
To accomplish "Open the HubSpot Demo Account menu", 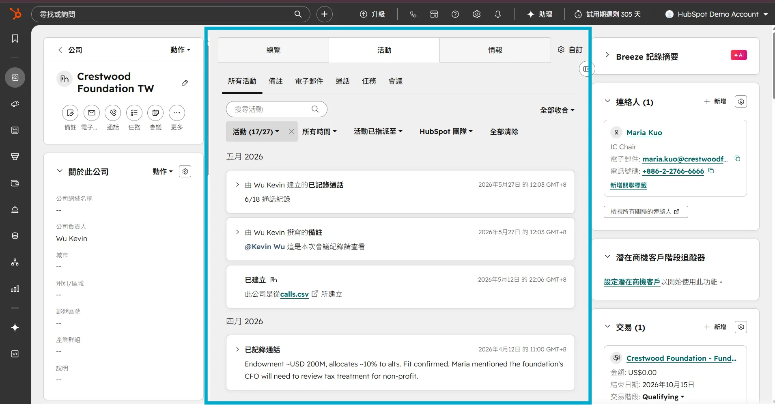I will (717, 14).
